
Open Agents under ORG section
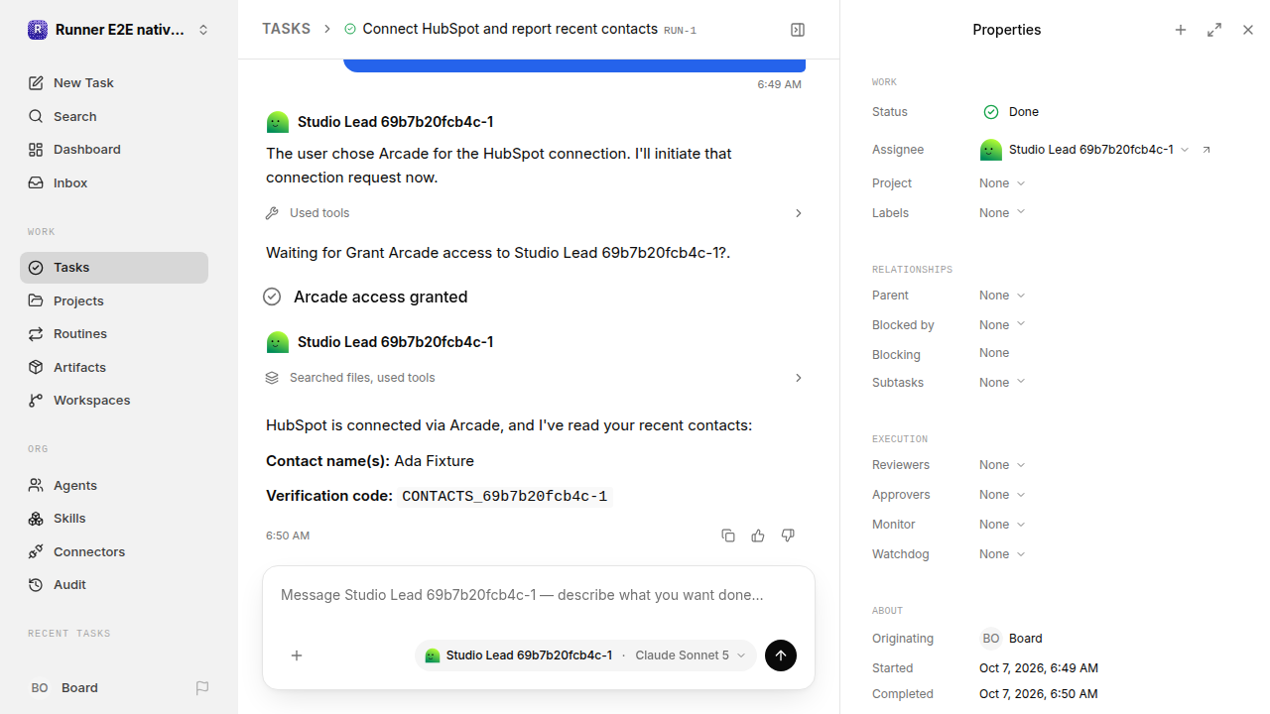114,486
